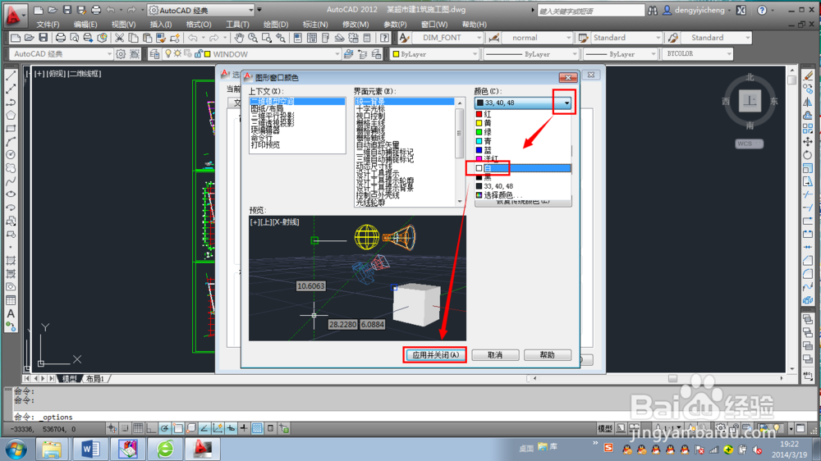Toggle Snap Mode in status bar
The image size is (821, 461).
125,428
